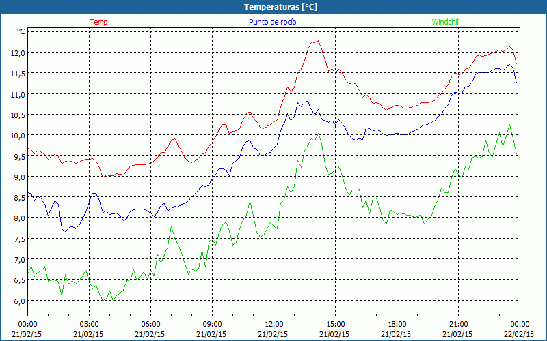Click the 6,5 y-axis value

pyautogui.click(x=20, y=280)
